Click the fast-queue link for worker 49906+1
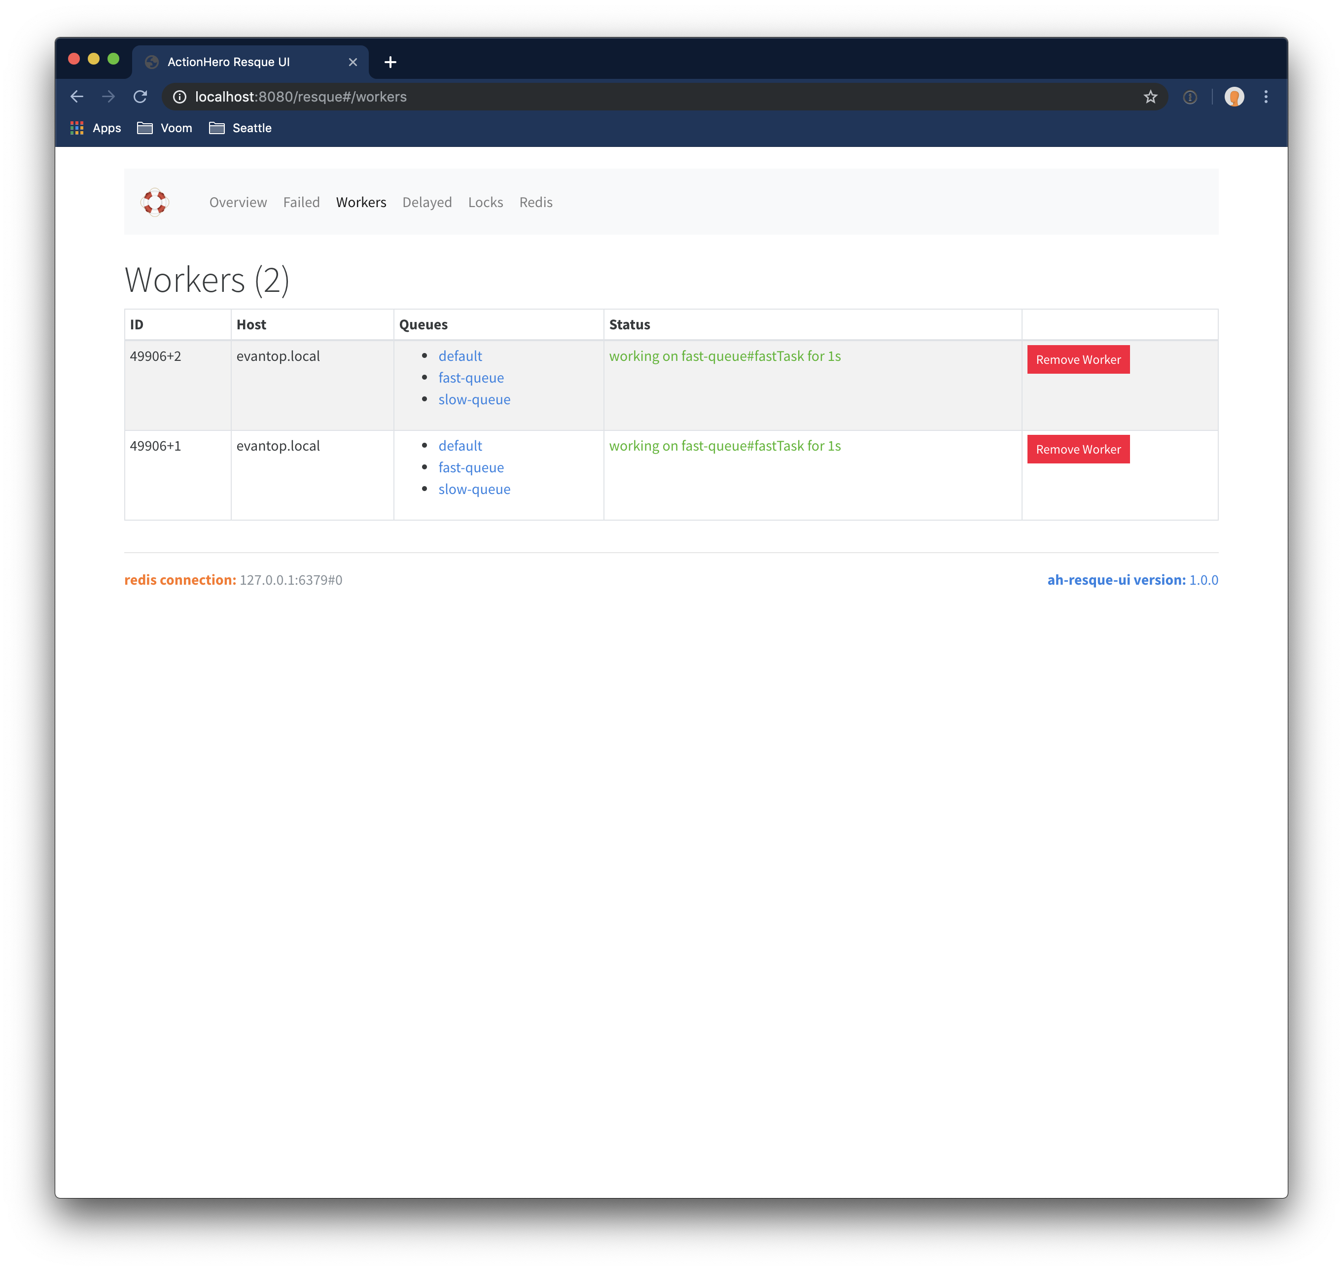This screenshot has width=1343, height=1271. [x=471, y=467]
